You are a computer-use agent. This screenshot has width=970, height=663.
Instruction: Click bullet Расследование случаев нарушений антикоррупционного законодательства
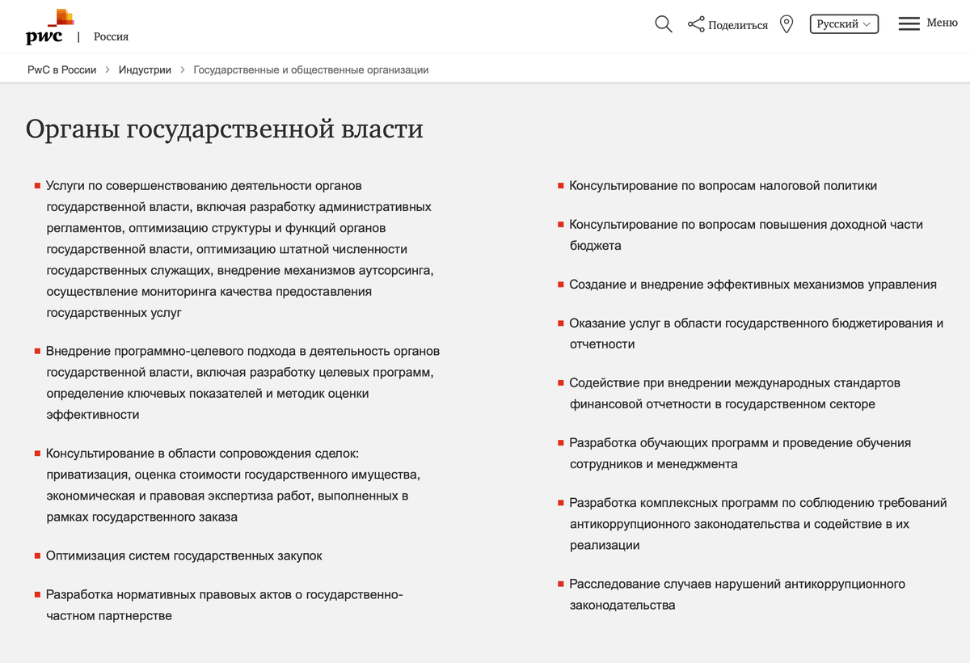coord(737,594)
